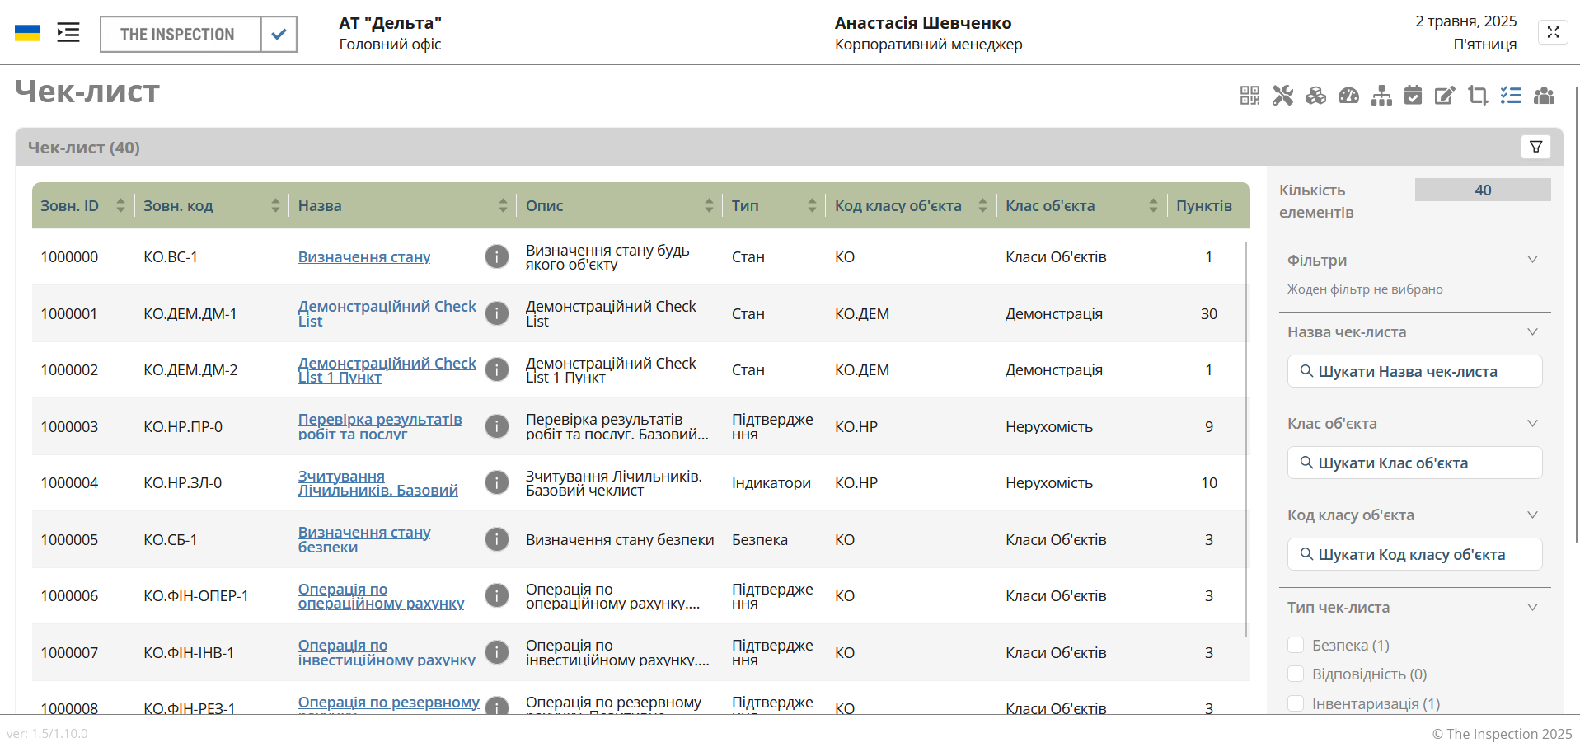Collapse the Тип чек-листа section

pos(1532,608)
